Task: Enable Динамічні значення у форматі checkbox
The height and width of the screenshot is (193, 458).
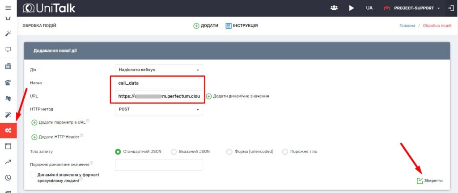Action: click(33, 175)
